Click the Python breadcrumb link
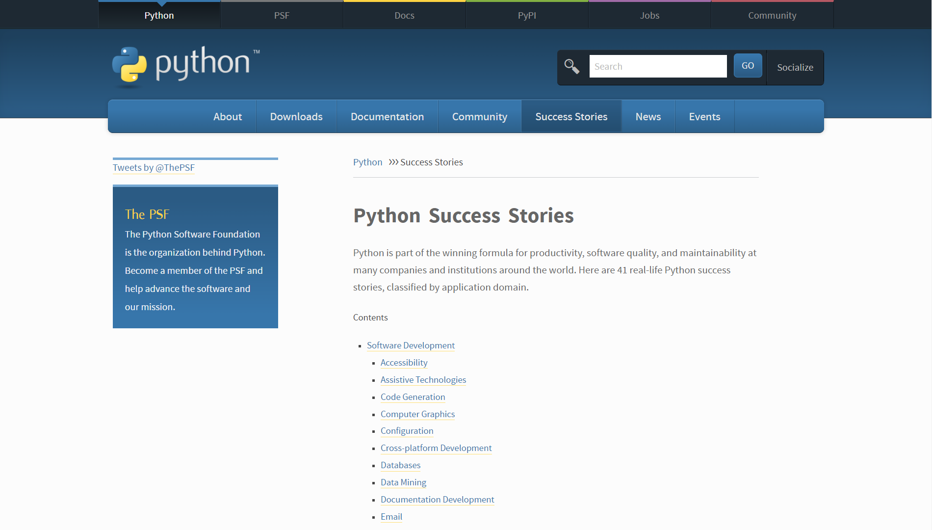This screenshot has width=932, height=530. (367, 162)
